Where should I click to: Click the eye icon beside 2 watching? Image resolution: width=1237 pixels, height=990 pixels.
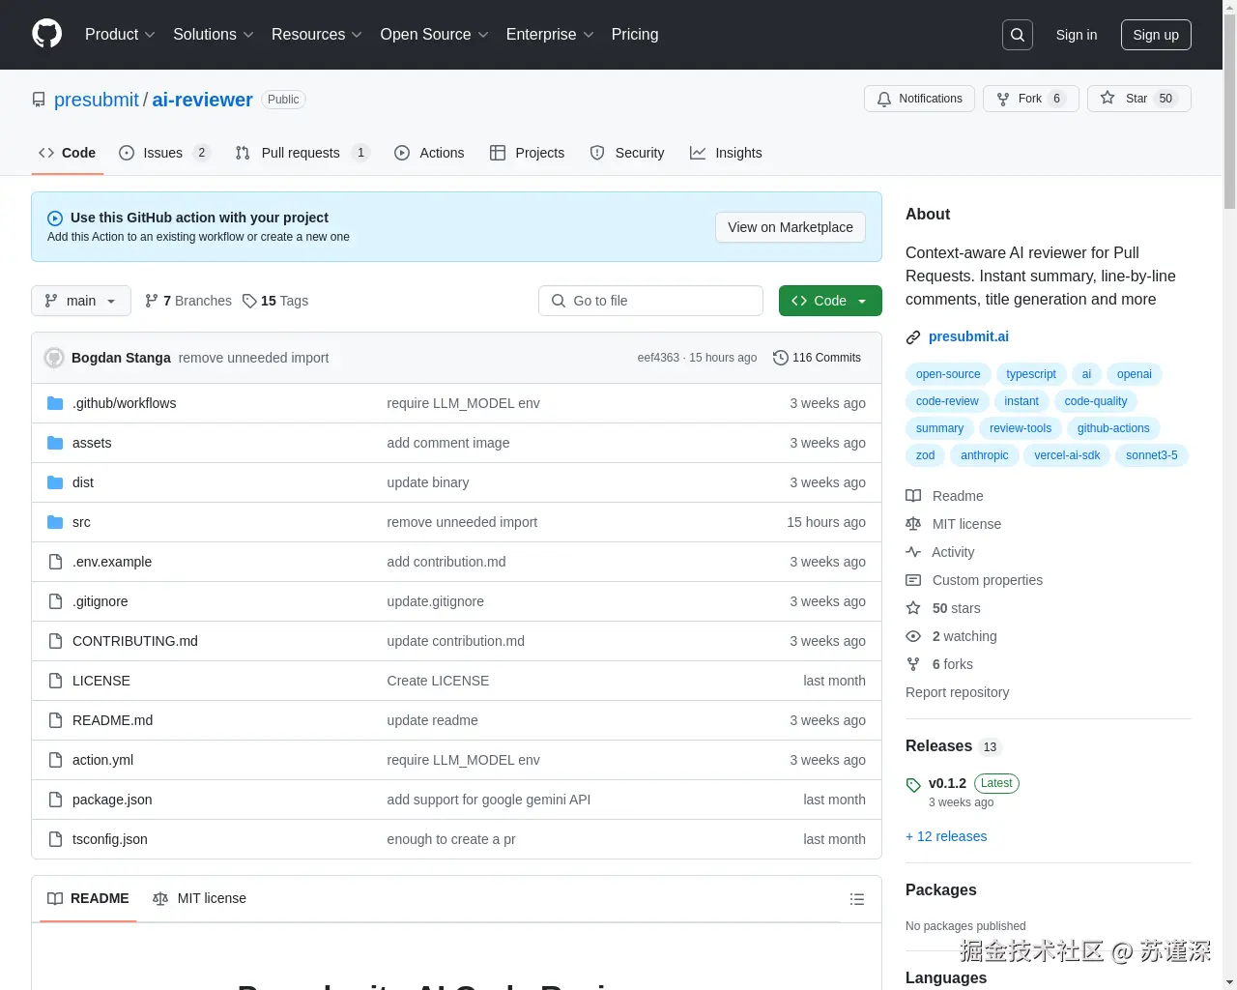tap(913, 636)
